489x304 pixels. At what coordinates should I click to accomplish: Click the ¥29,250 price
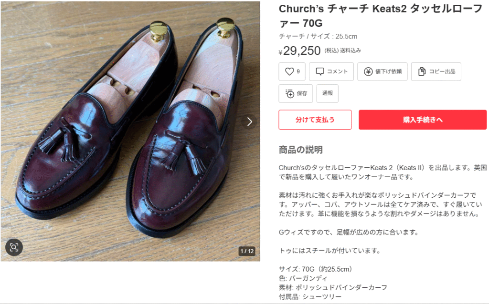(301, 51)
